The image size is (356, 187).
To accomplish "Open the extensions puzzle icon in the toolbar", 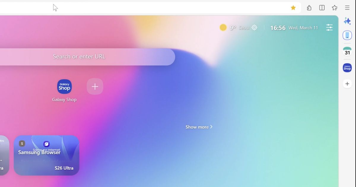I will [x=309, y=7].
